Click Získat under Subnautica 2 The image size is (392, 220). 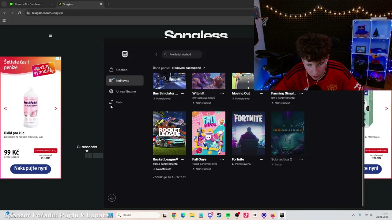pyautogui.click(x=277, y=164)
